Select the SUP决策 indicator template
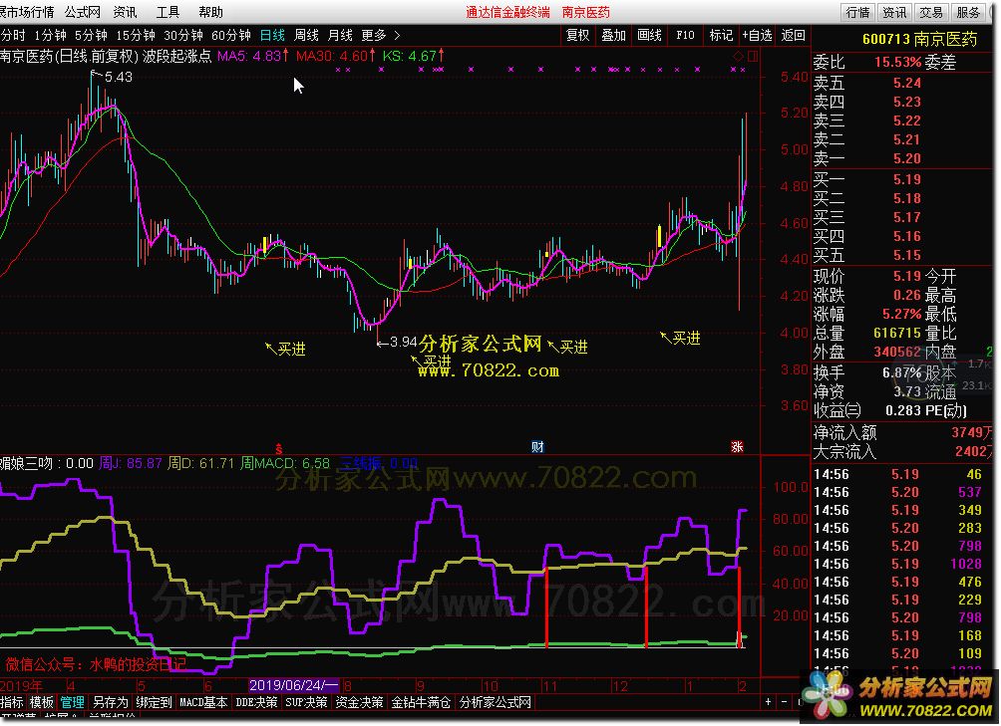 (x=306, y=702)
